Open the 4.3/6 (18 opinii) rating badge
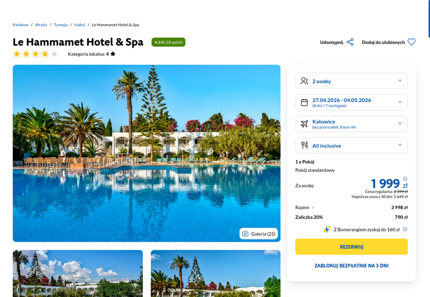The image size is (430, 297). click(168, 42)
